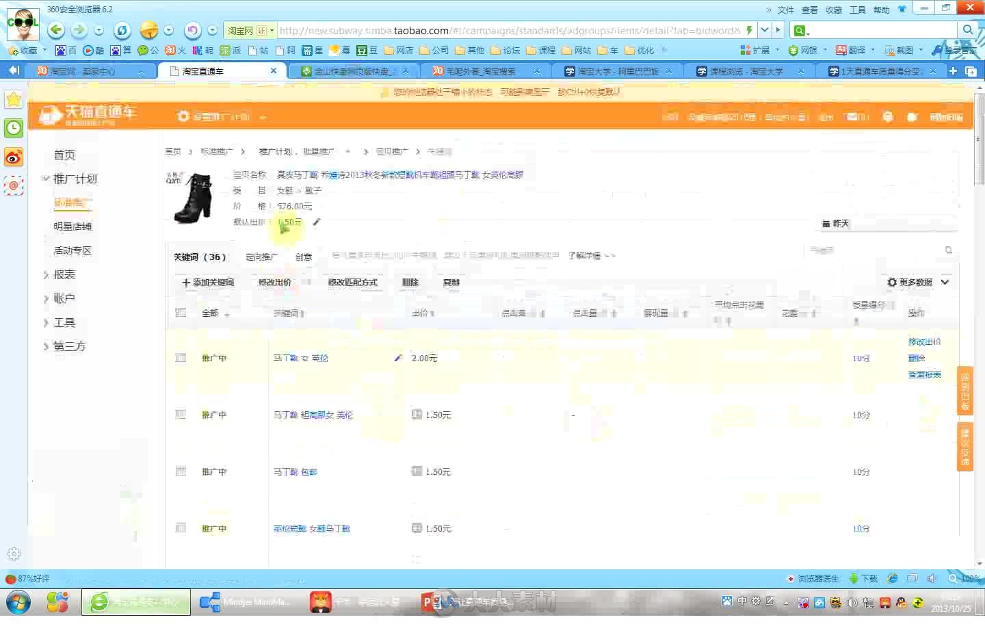Click the 查看报表 link in first row
This screenshot has width=985, height=624.
tap(925, 374)
